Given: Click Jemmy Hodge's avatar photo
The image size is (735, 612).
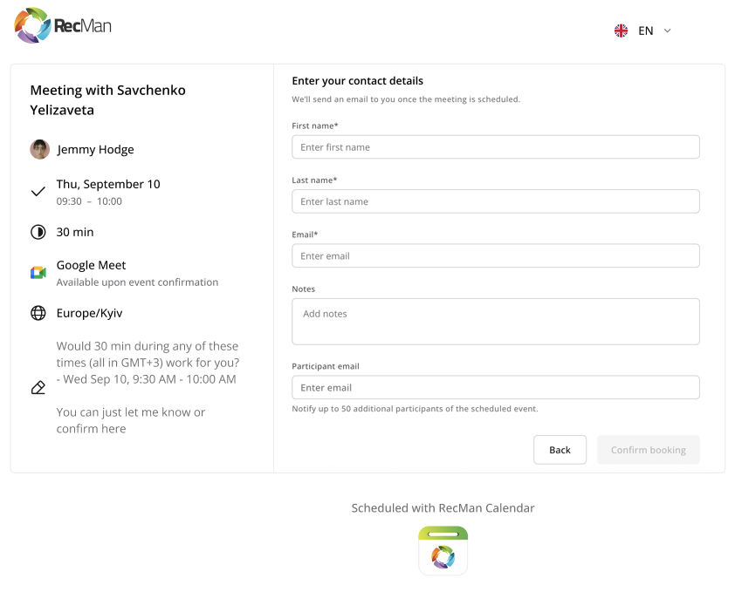Looking at the screenshot, I should coord(39,149).
